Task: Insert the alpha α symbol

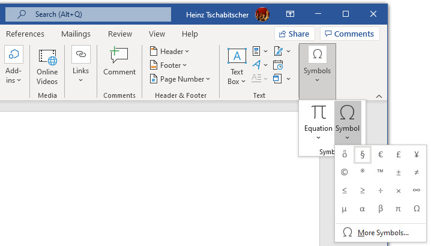Action: 363,209
